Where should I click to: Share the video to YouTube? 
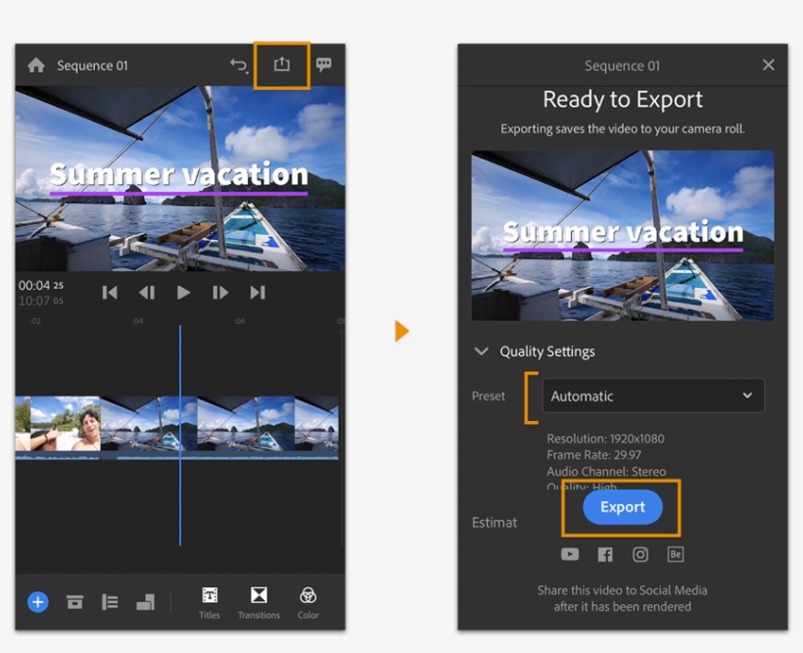pyautogui.click(x=570, y=554)
